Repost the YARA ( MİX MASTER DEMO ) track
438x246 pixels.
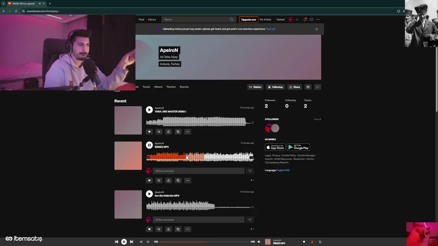[159, 132]
